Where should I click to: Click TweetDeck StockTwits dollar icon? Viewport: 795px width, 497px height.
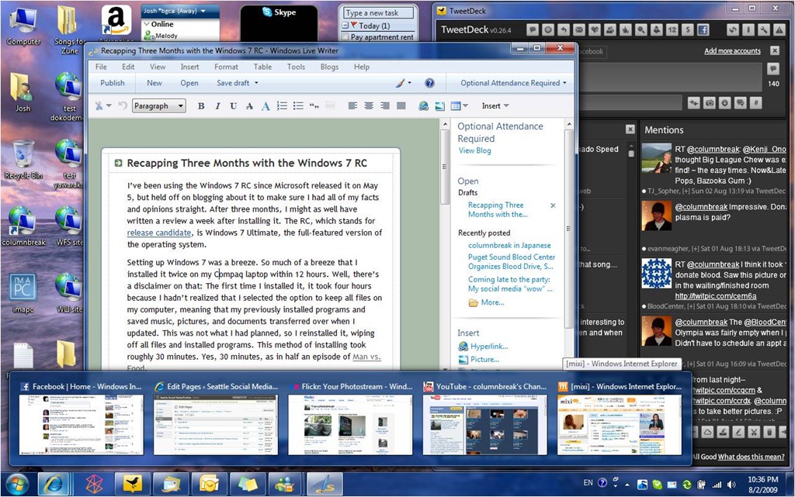[x=688, y=30]
